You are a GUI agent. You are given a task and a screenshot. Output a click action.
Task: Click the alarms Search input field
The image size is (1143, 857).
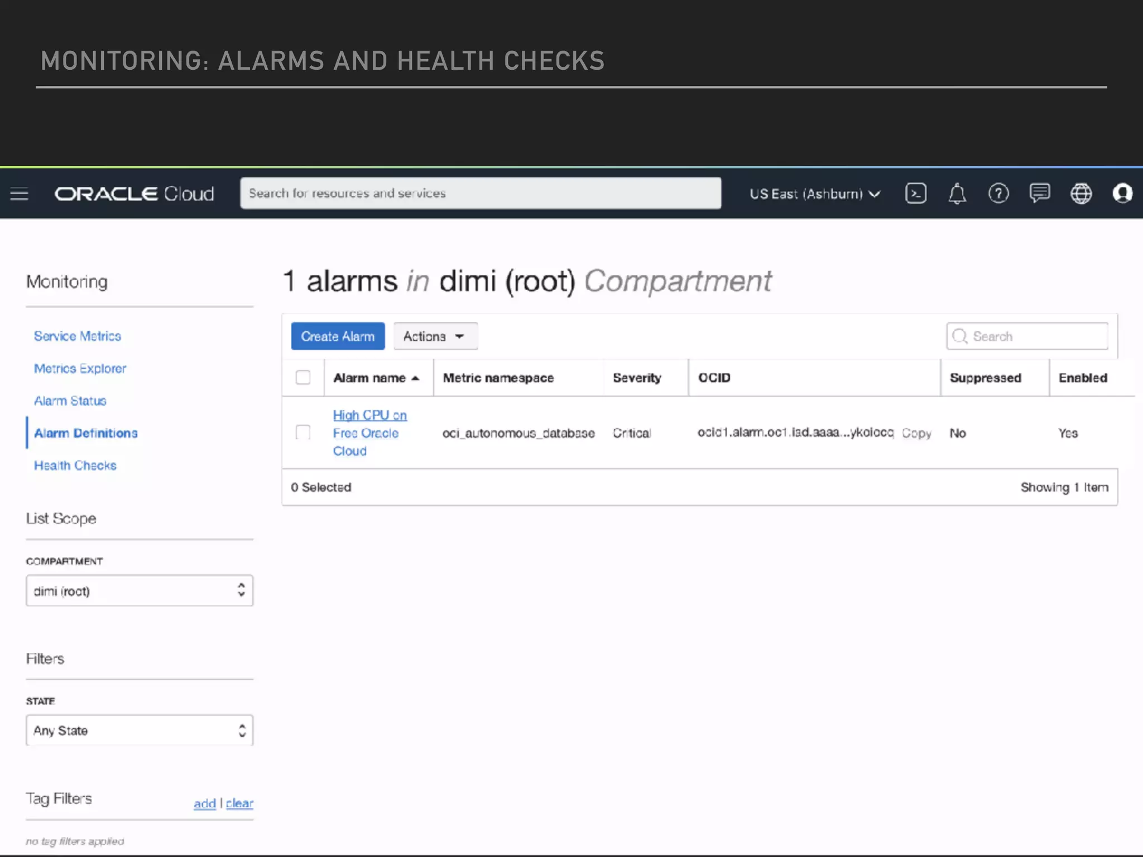coord(1027,336)
